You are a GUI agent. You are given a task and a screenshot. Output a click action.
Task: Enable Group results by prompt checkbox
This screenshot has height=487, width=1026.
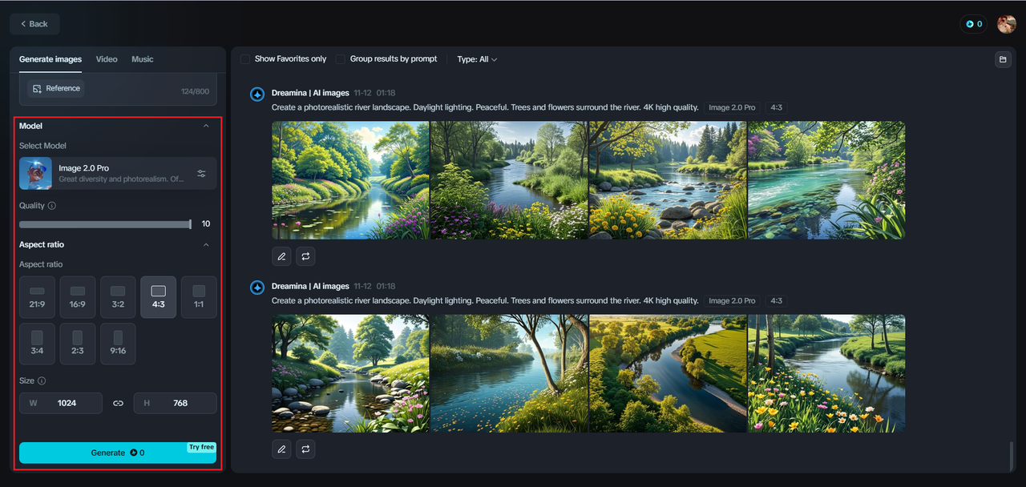[341, 59]
